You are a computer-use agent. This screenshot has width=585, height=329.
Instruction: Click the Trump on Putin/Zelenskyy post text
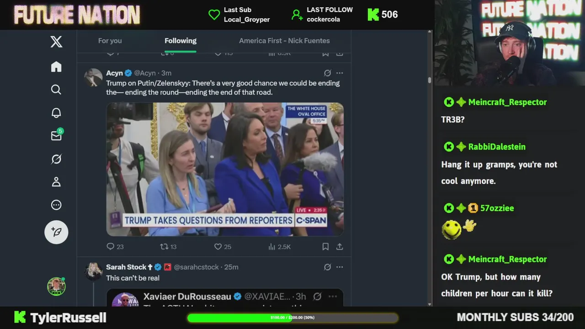(x=223, y=88)
